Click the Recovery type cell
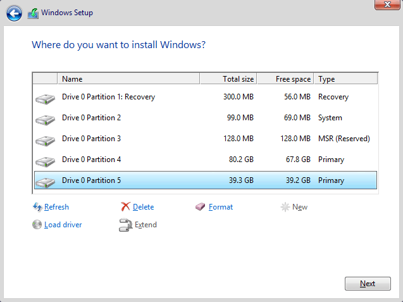 pos(333,97)
